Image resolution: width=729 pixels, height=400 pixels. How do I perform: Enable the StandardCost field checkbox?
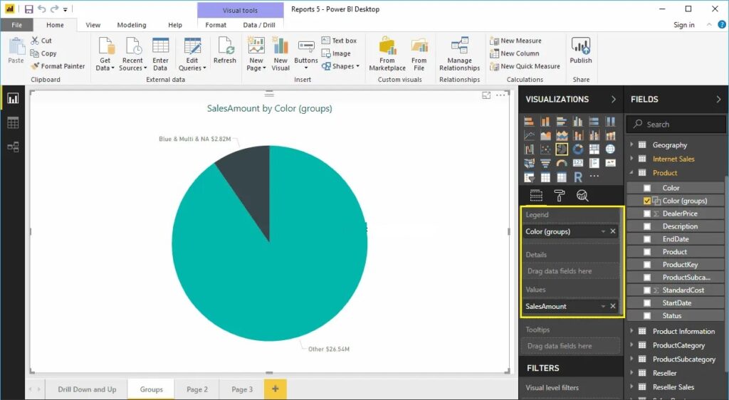(647, 290)
